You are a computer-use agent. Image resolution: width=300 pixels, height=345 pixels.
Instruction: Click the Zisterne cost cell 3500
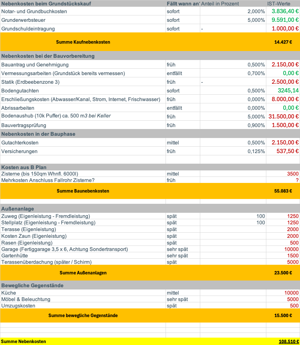point(293,174)
